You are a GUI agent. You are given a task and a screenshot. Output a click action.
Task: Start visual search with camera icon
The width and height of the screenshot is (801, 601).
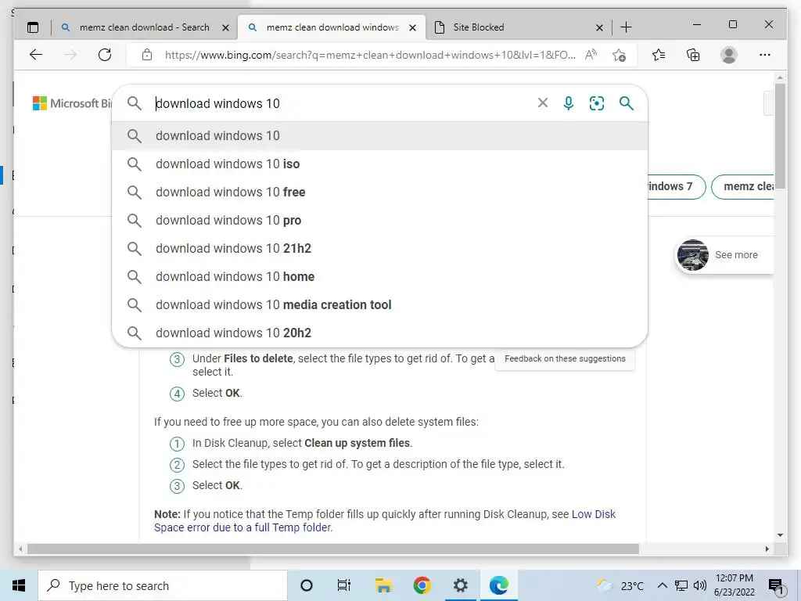tap(597, 103)
